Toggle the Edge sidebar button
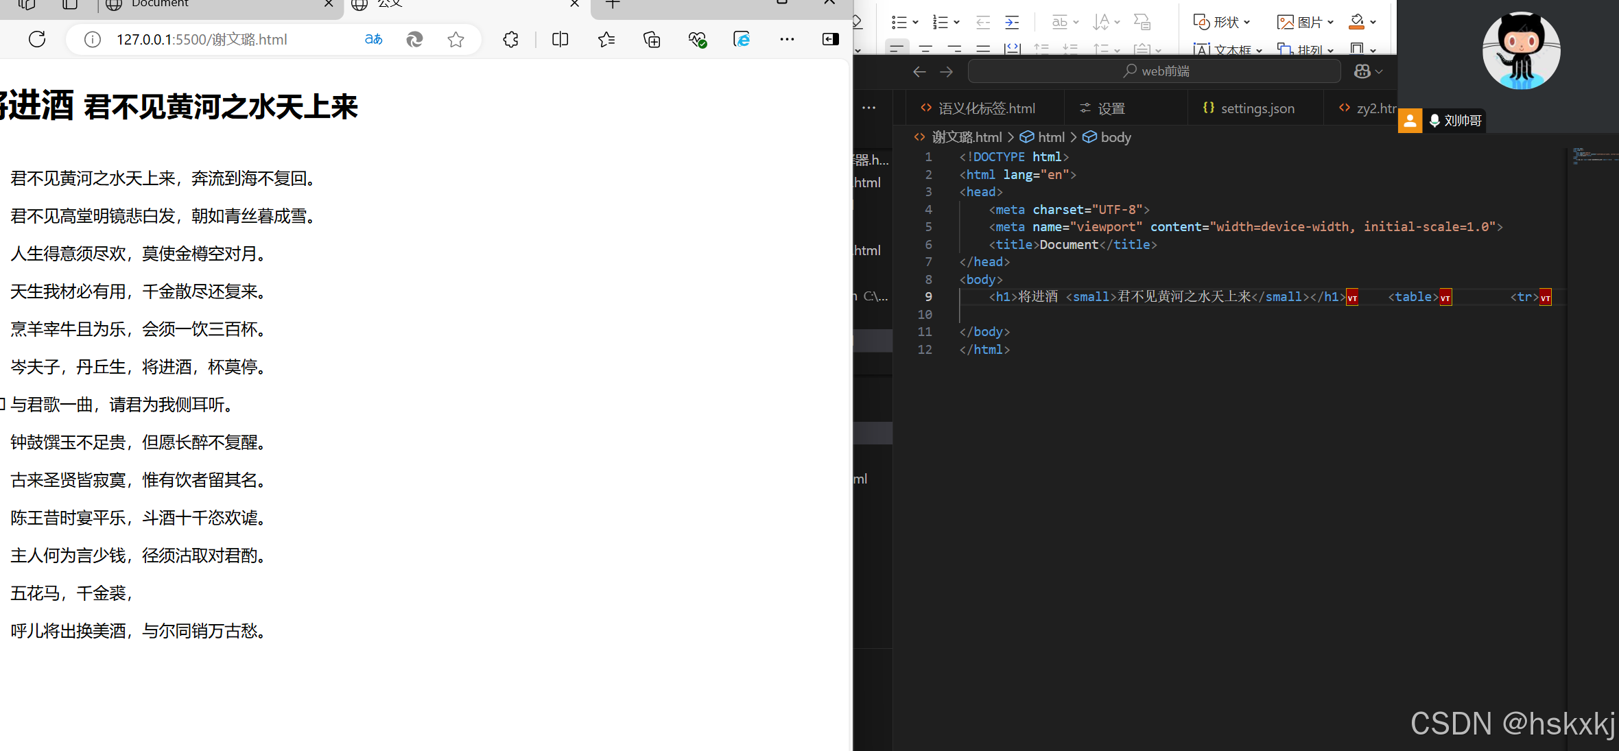The height and width of the screenshot is (751, 1619). [830, 40]
